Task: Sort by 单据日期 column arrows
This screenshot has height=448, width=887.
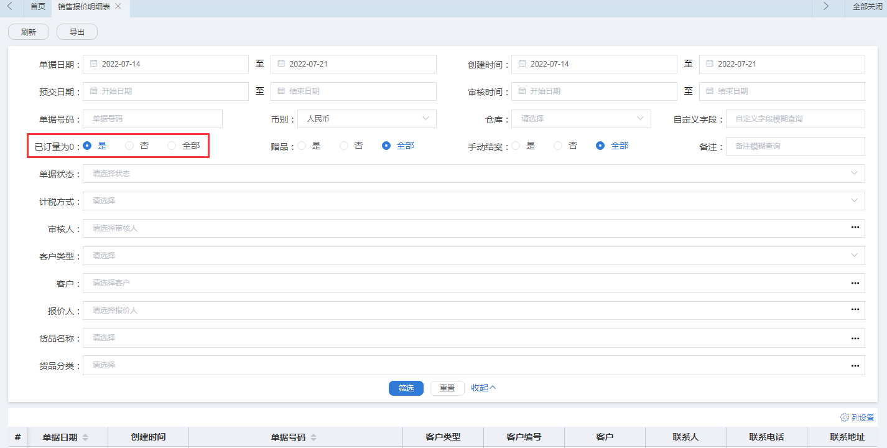Action: click(85, 437)
